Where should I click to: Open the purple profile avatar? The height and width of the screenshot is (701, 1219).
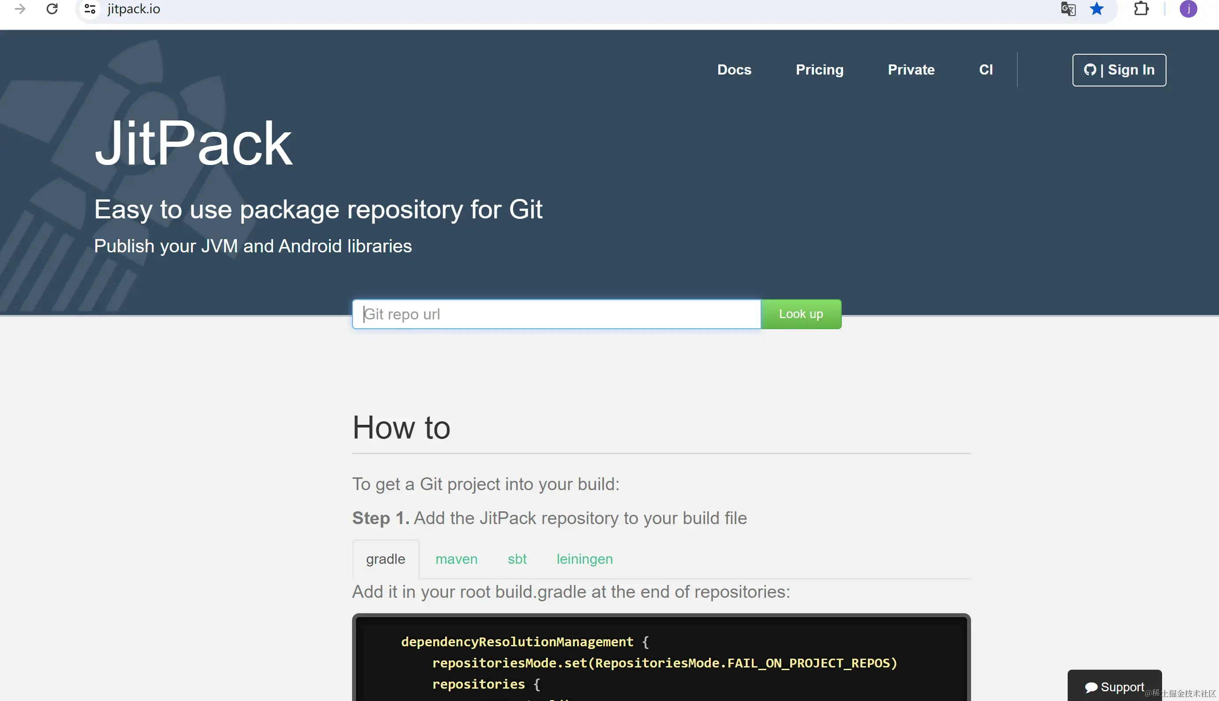pos(1188,9)
